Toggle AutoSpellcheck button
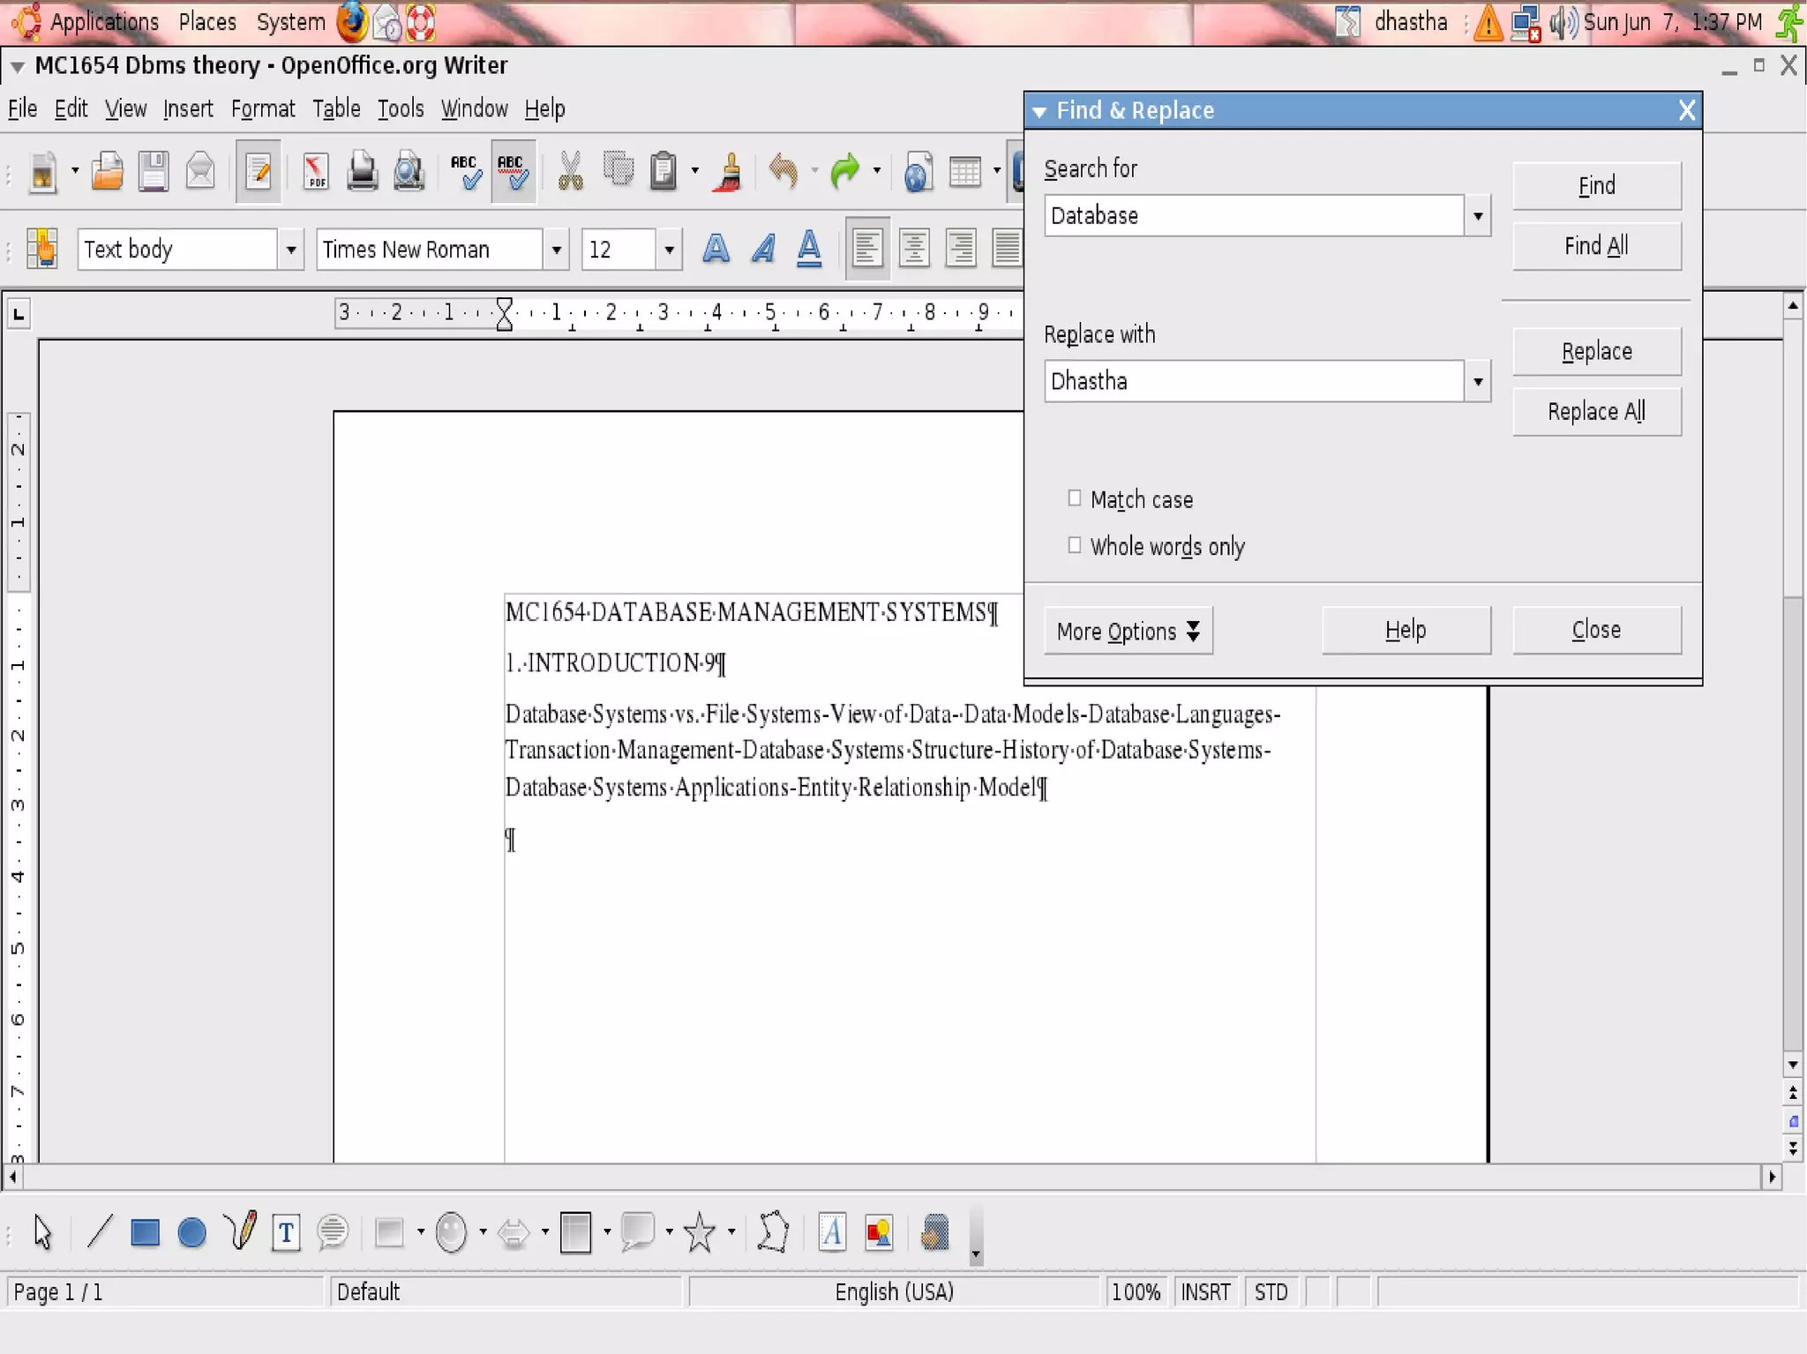This screenshot has width=1807, height=1354. [x=514, y=171]
